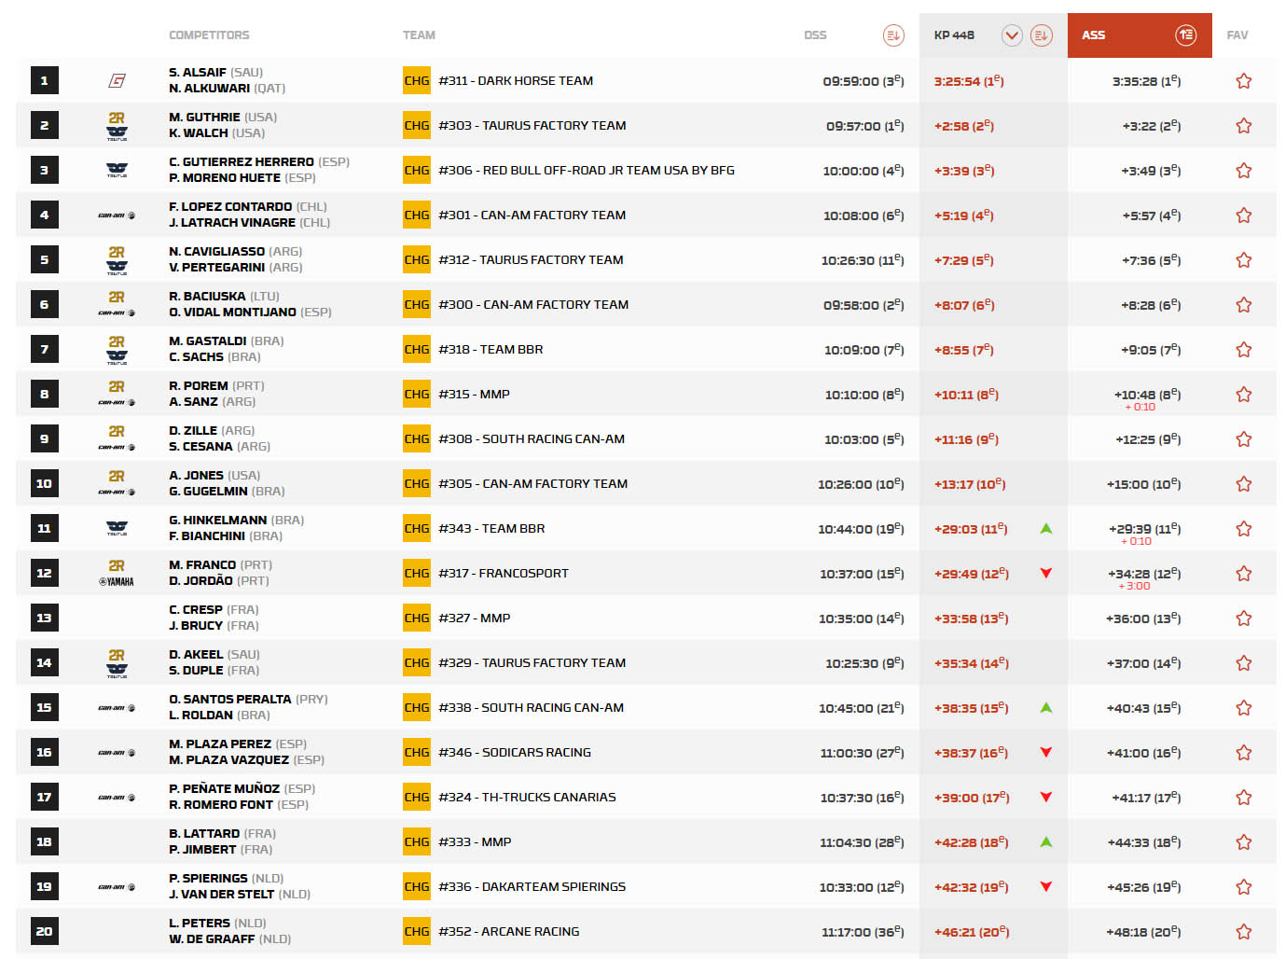Open the KP 448 checkpoint dropdown
This screenshot has height=959, width=1285.
(1012, 35)
